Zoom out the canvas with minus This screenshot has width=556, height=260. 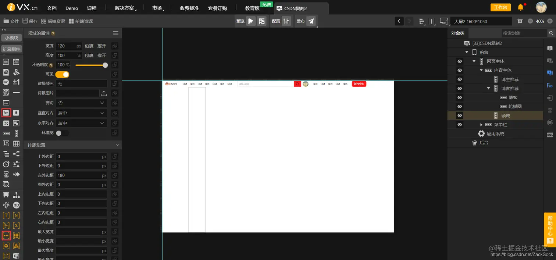point(530,21)
